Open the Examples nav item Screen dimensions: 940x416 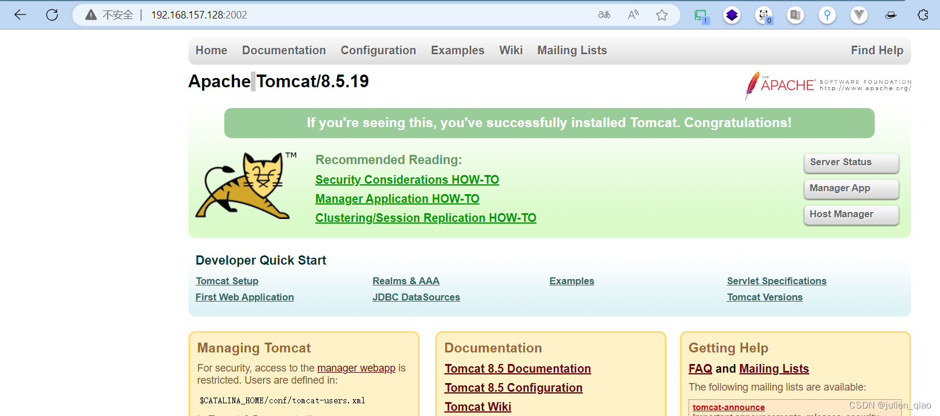pyautogui.click(x=457, y=50)
